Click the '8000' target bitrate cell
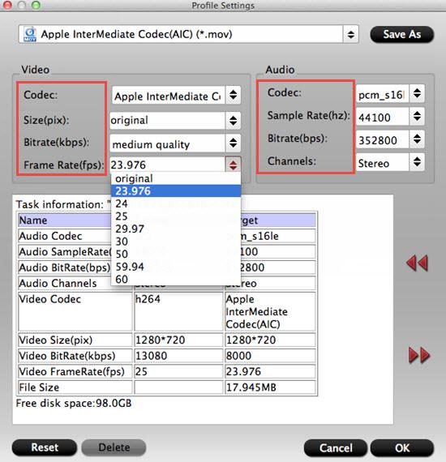The image size is (446, 462). click(270, 356)
